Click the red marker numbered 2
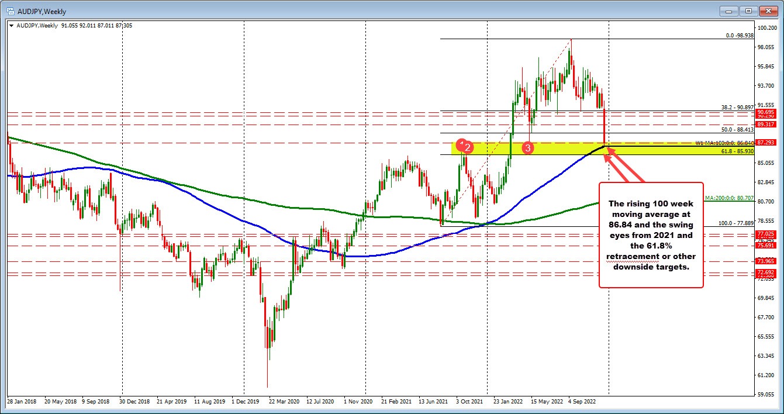 click(468, 149)
